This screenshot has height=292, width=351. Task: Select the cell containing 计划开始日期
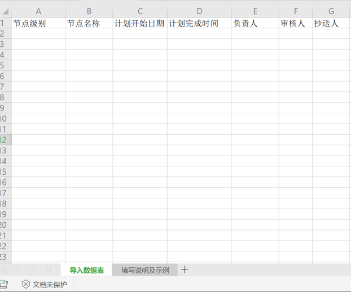140,23
